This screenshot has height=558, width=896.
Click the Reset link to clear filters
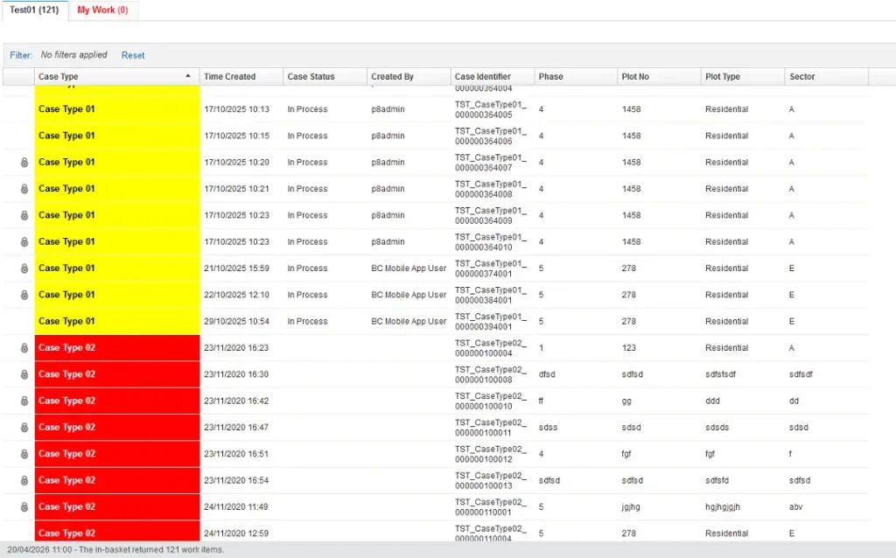coord(133,55)
